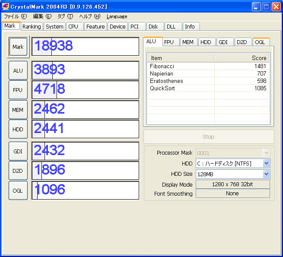Select the Napierian result row

pos(208,73)
